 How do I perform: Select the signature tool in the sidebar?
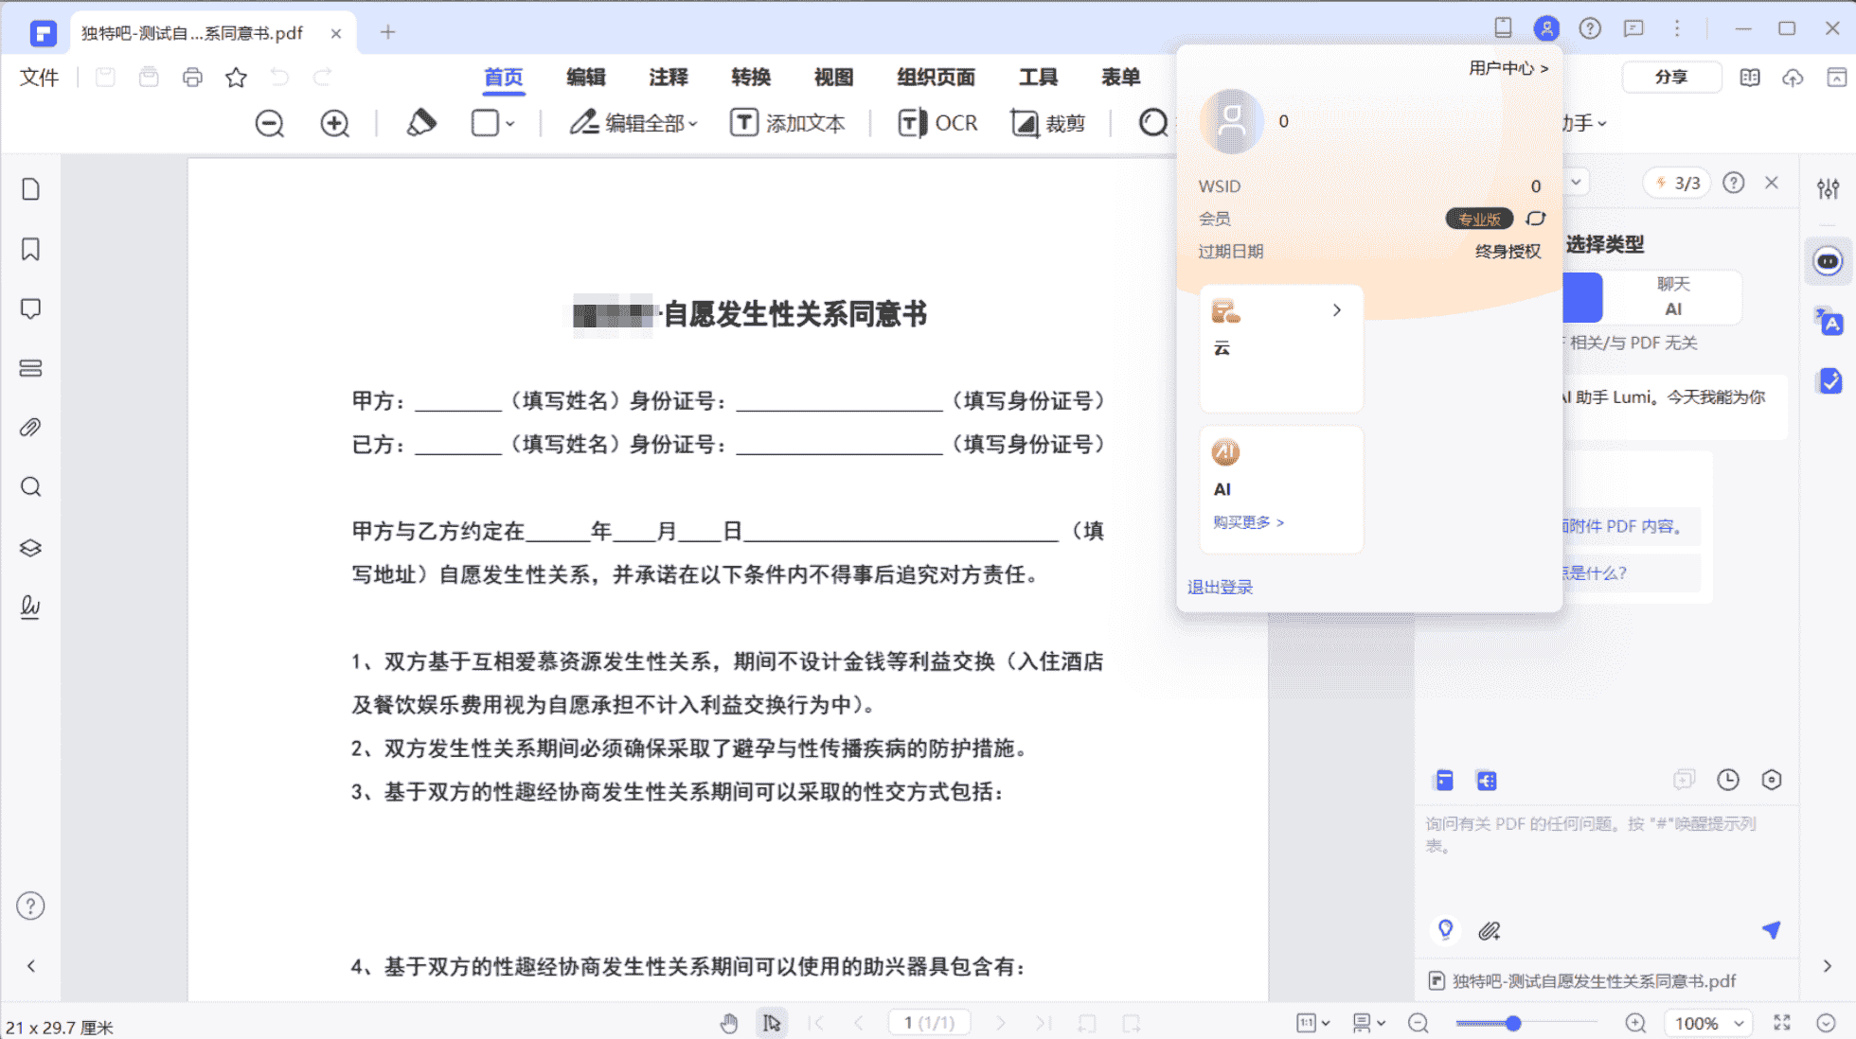pyautogui.click(x=30, y=608)
